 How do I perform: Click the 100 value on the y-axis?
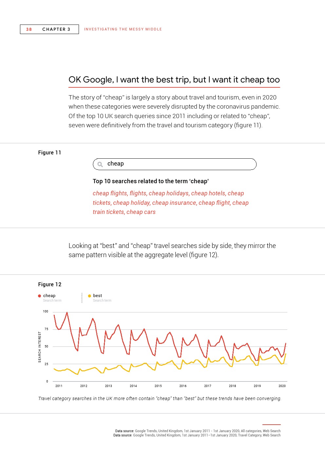46,311
